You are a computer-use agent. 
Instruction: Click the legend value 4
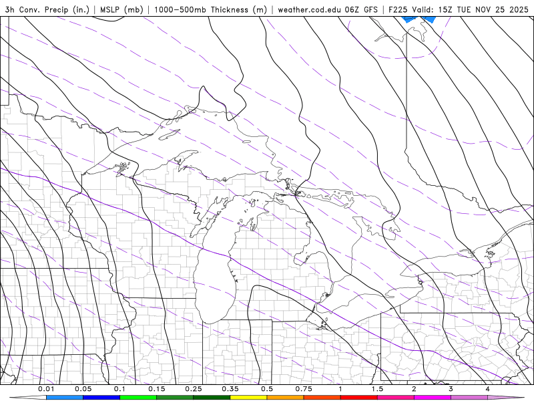pos(488,389)
